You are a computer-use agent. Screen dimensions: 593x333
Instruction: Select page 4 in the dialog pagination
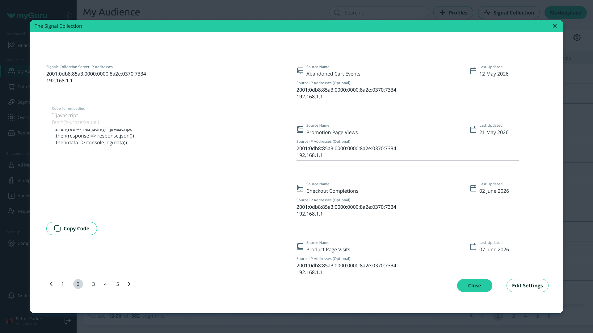[x=106, y=284]
